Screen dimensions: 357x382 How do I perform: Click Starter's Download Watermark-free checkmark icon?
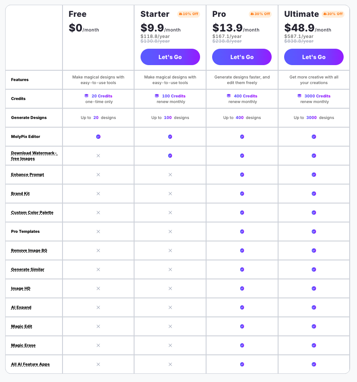(x=170, y=156)
